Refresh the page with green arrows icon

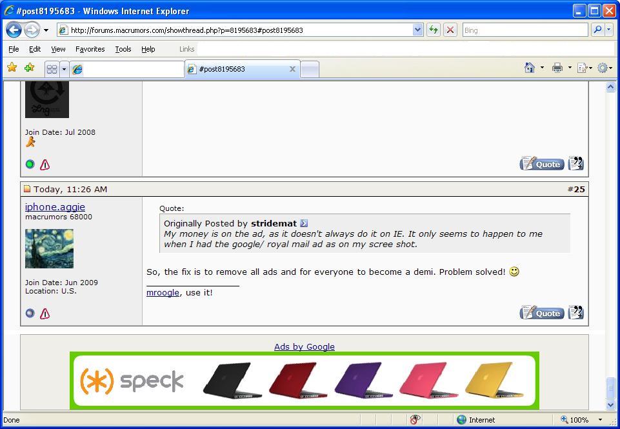434,30
